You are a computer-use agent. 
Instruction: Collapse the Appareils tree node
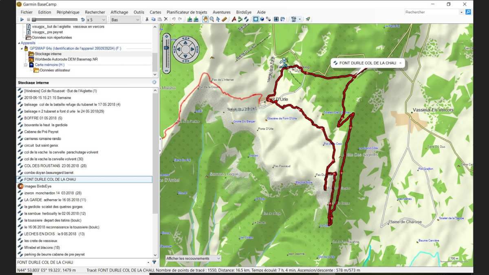click(19, 43)
